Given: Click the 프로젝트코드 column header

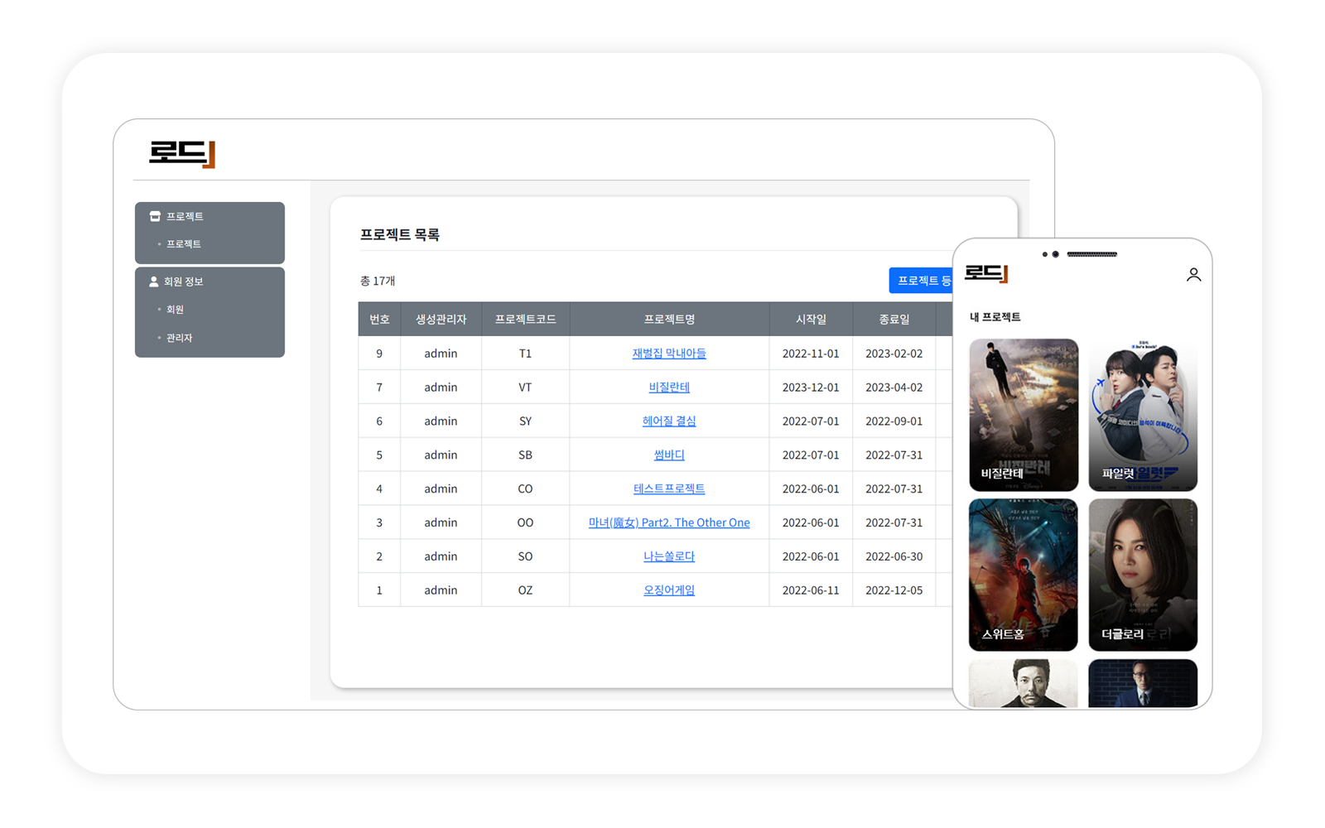Looking at the screenshot, I should point(525,320).
